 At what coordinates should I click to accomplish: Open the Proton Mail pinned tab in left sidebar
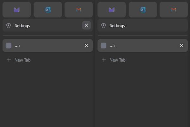click(x=16, y=10)
